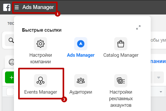Select the blue Ads Manager compass icon
The image size is (166, 111).
(81, 44)
